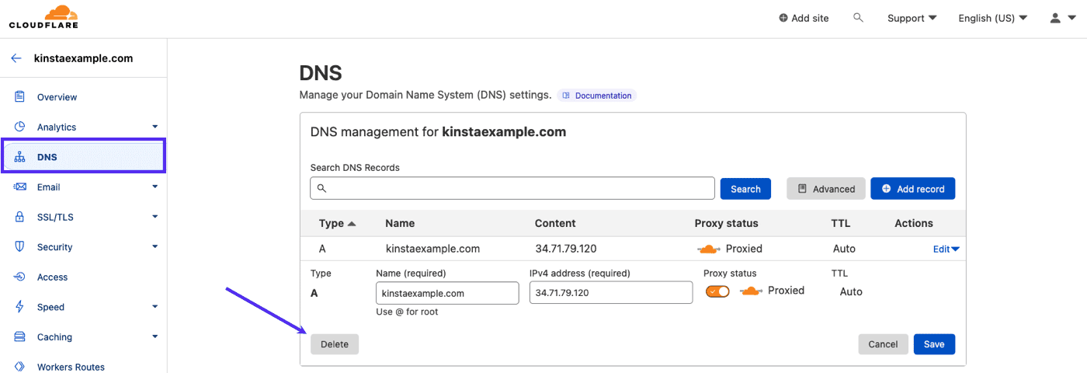Screen dimensions: 1087x373
Task: Click the Proxy status column header
Action: coord(726,223)
